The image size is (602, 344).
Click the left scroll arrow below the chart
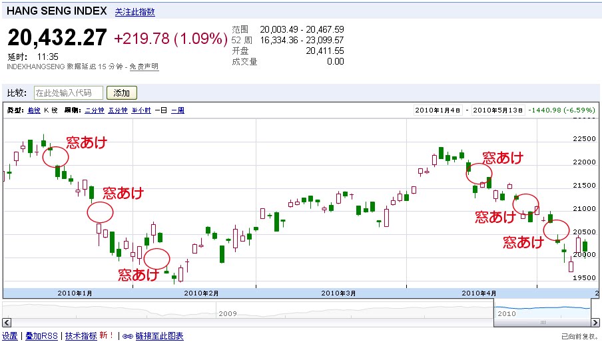[x=7, y=323]
